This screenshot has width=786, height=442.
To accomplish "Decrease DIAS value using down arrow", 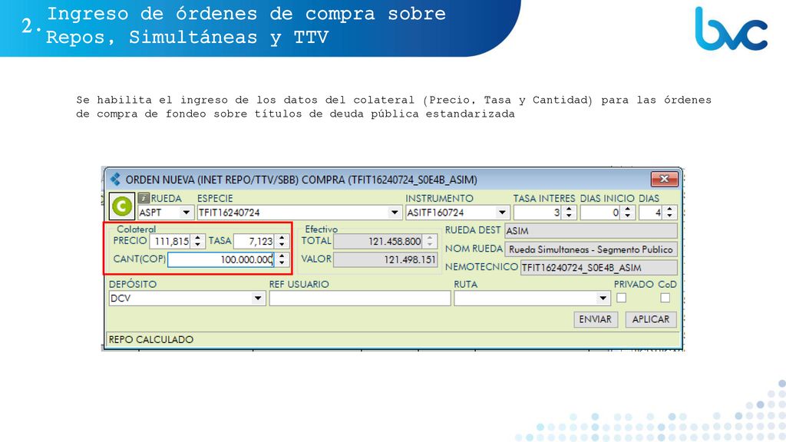I will tap(670, 216).
